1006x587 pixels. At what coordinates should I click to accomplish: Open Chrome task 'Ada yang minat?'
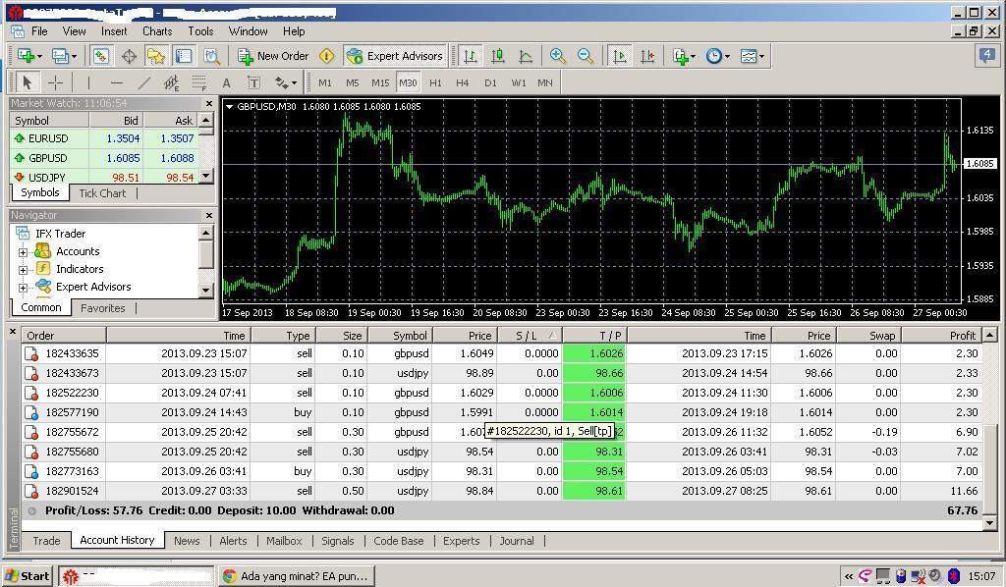pyautogui.click(x=297, y=576)
